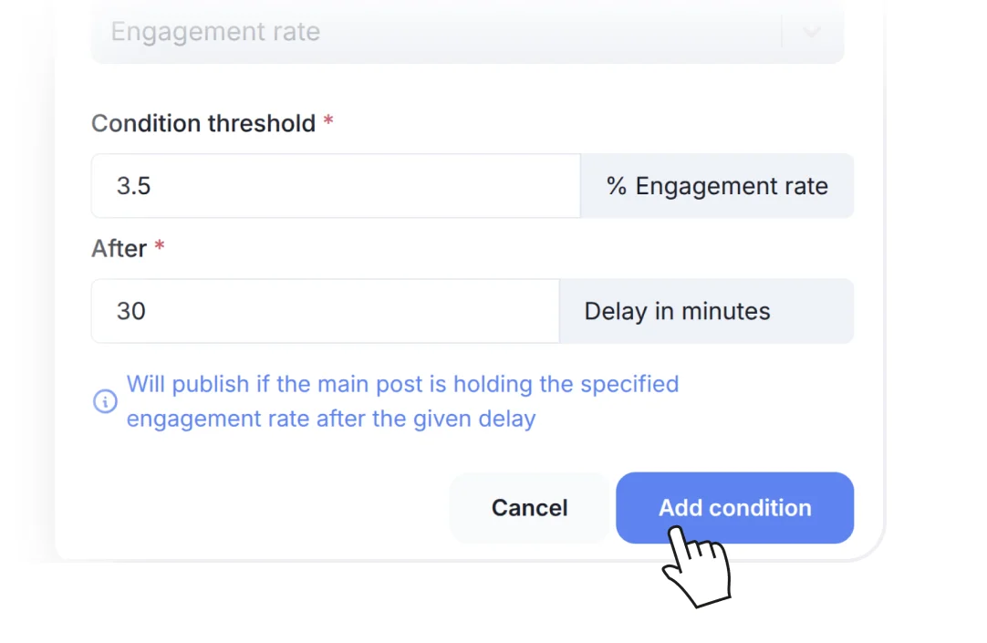Click the blue publish condition explanation text
This screenshot has width=987, height=643.
tap(402, 401)
